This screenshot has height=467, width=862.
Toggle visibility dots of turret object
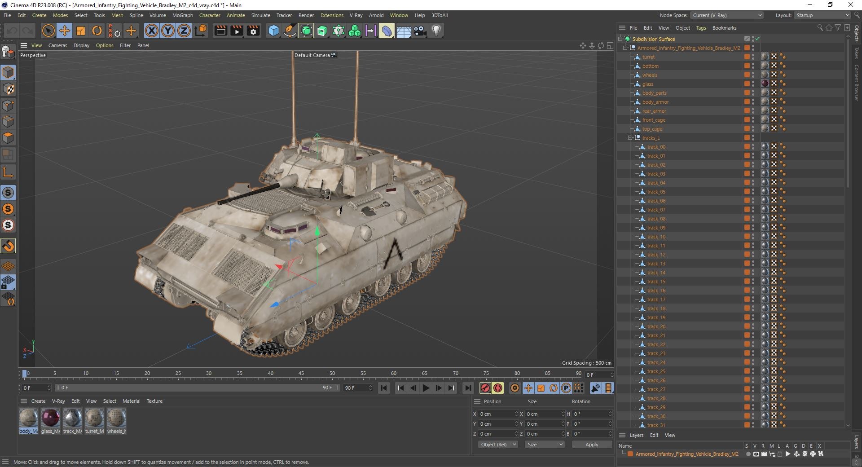(753, 57)
